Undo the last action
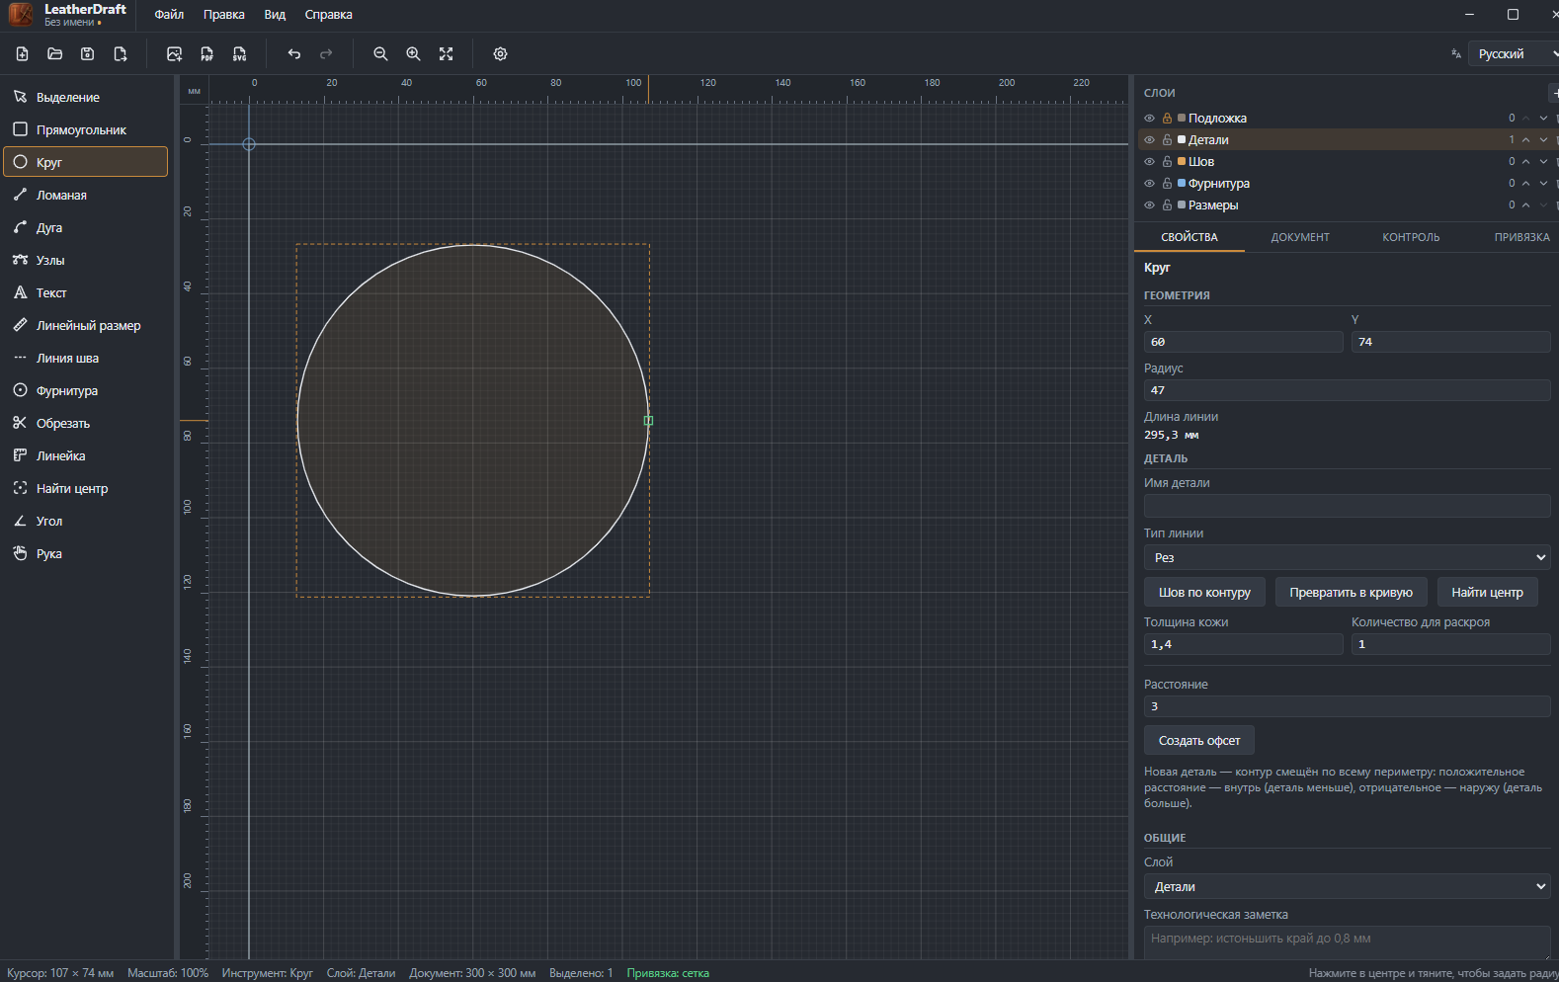 (294, 54)
